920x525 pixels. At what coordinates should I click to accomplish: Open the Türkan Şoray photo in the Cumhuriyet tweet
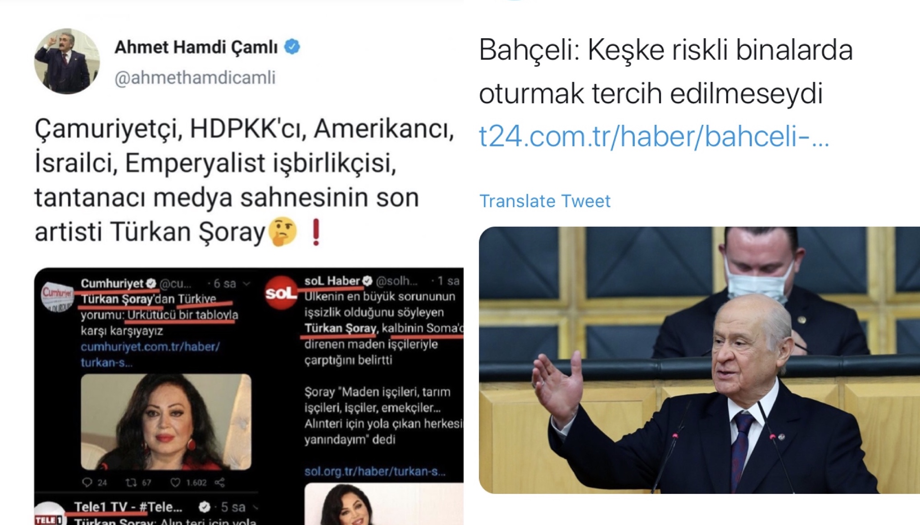(166, 422)
